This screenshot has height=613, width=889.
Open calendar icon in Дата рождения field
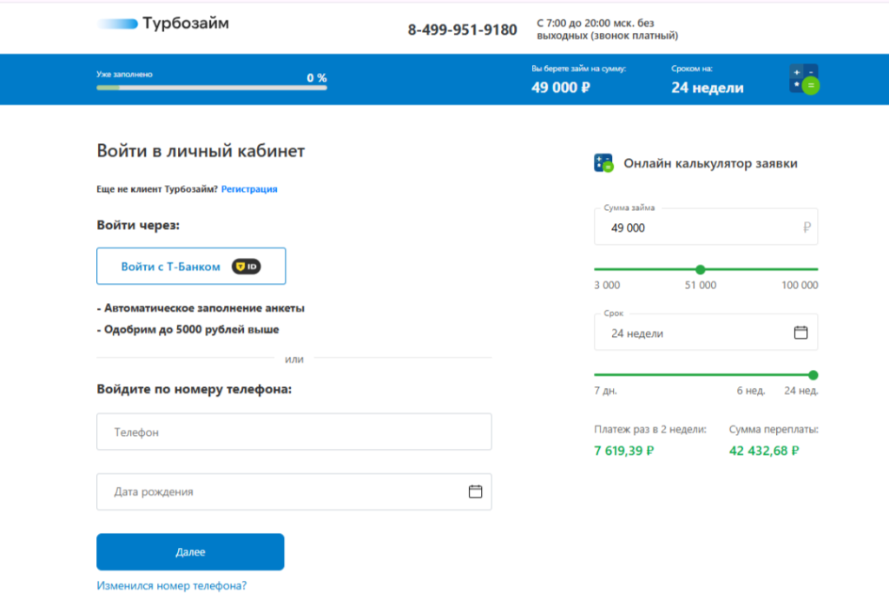pyautogui.click(x=475, y=491)
